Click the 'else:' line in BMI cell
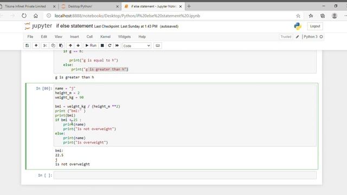 (60, 134)
